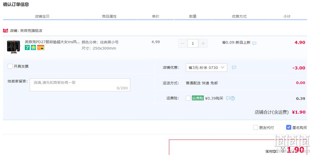Check the 朋友代付 friend-pay option

[255, 127]
